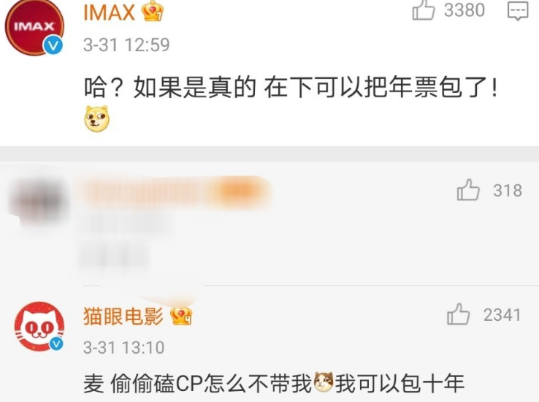Open the IMAX username link
Image resolution: width=539 pixels, height=402 pixels.
click(x=109, y=12)
